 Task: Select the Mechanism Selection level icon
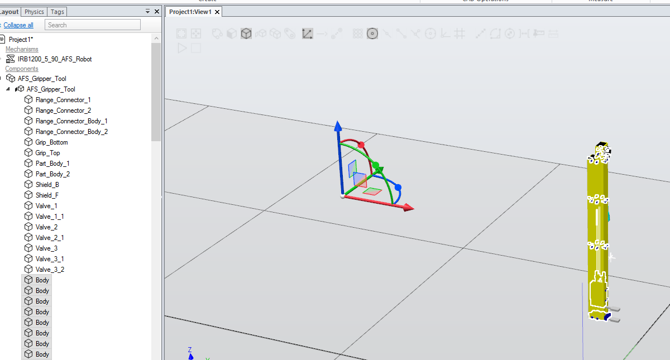[x=290, y=34]
